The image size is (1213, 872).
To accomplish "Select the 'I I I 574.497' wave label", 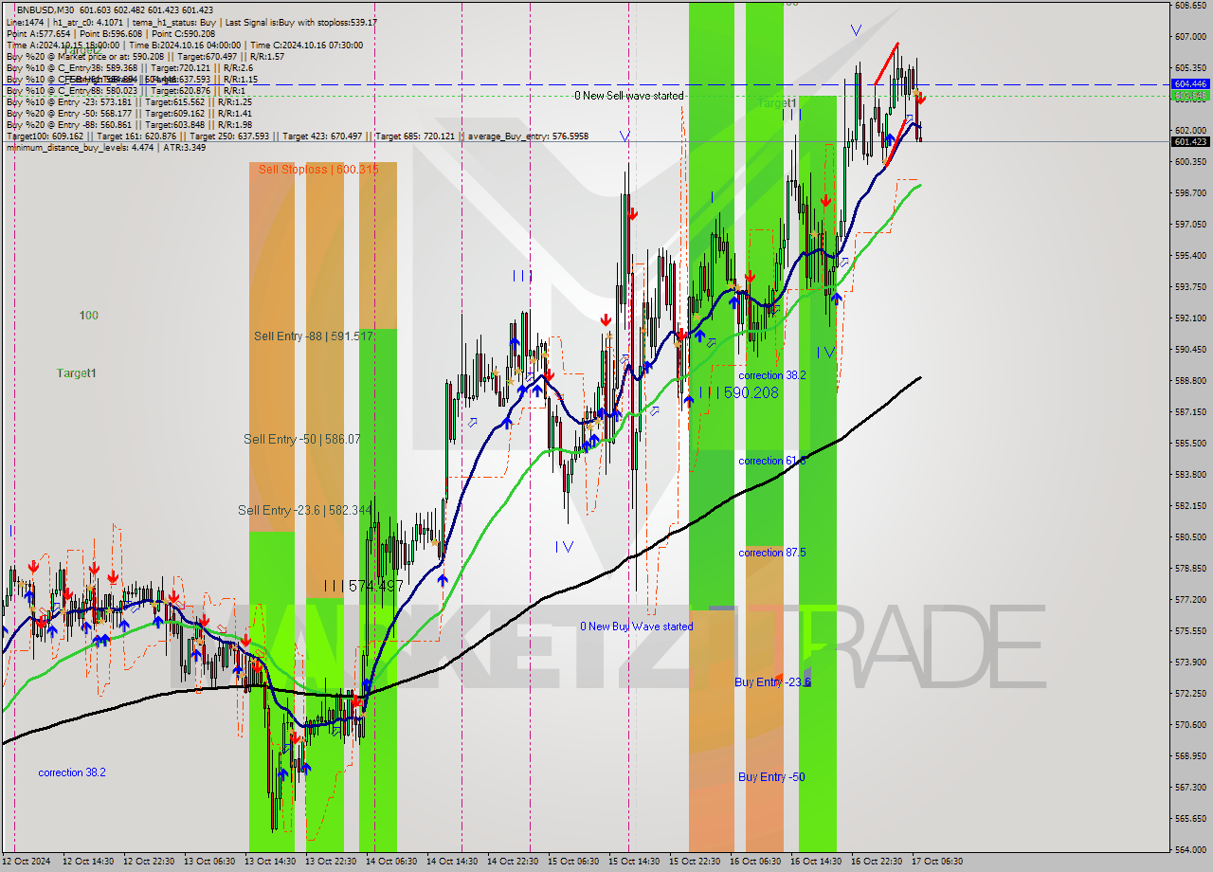I will tap(363, 587).
